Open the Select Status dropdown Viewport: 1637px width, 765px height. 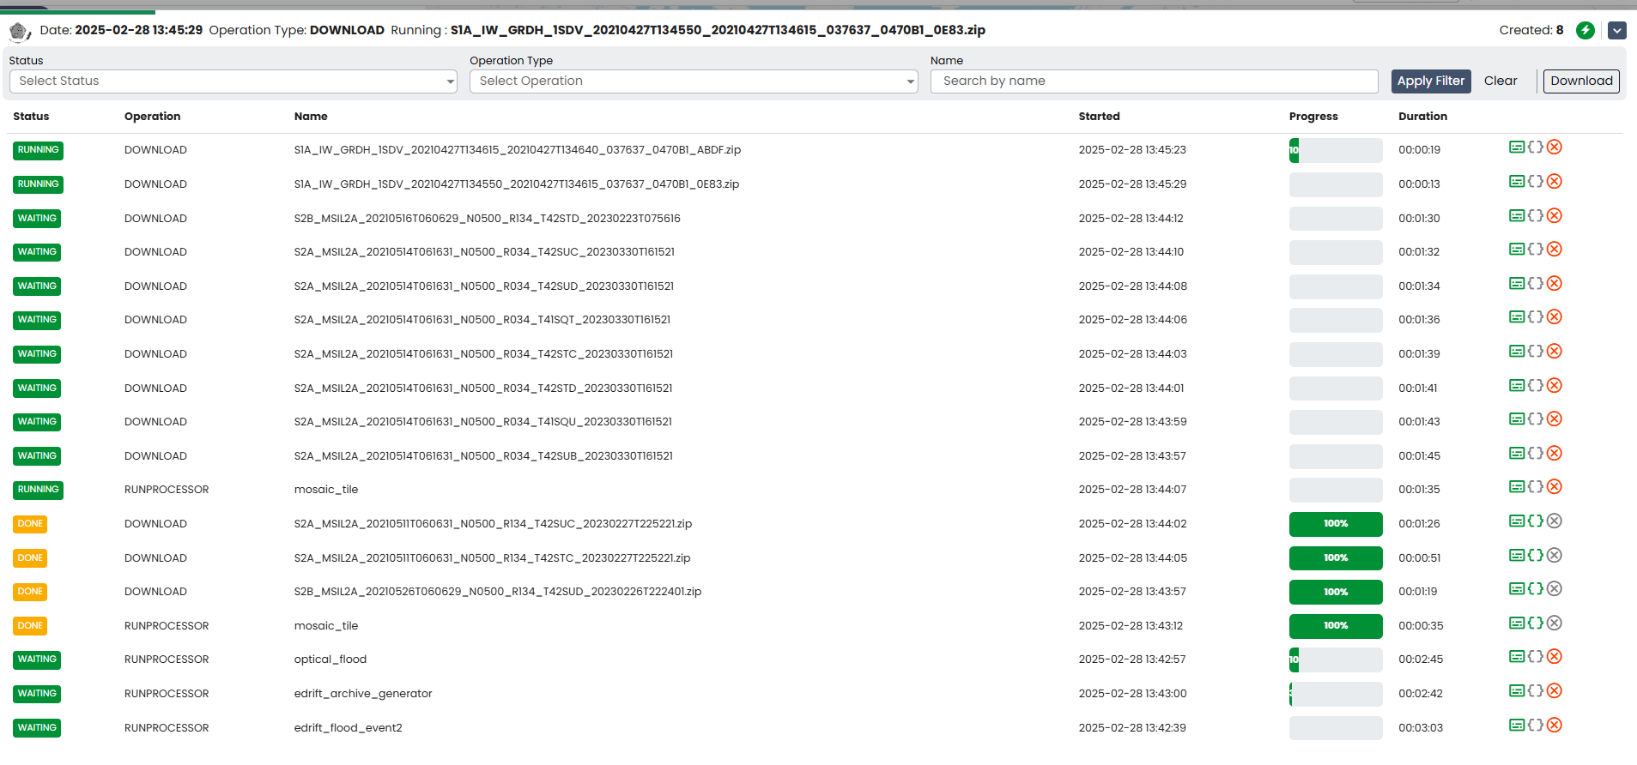233,81
